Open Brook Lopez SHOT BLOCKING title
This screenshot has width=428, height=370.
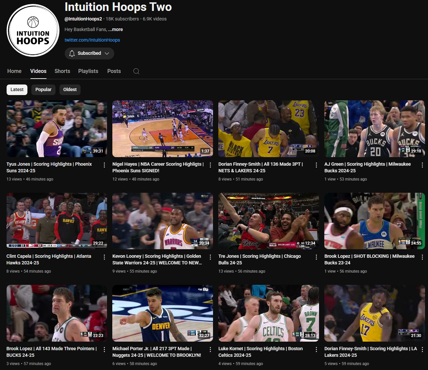click(370, 259)
